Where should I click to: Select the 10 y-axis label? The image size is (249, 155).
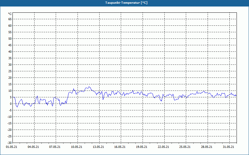tap(10, 91)
